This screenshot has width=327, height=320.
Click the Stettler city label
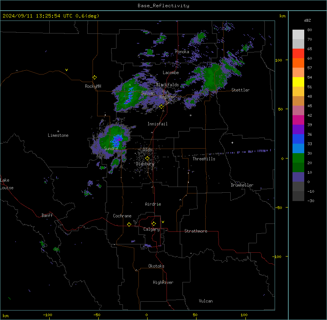pos(241,90)
